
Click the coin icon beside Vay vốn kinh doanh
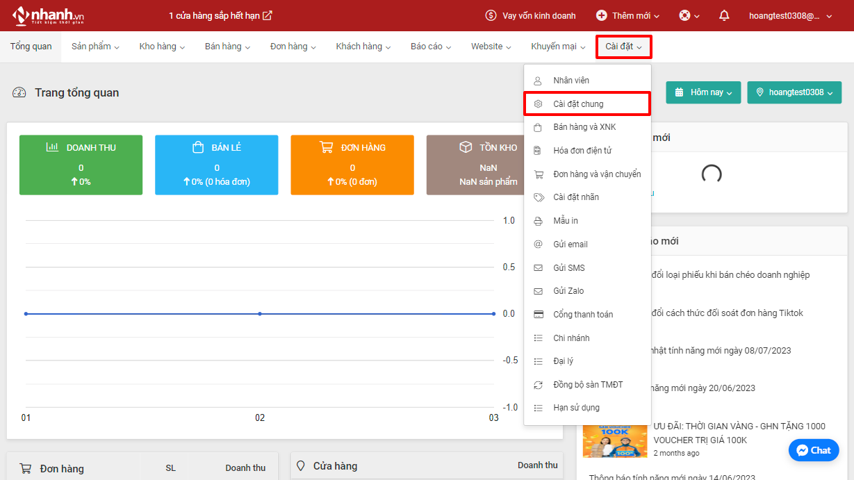click(491, 15)
